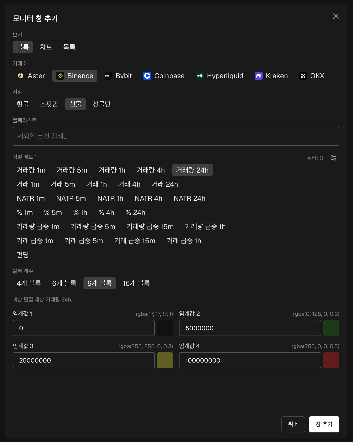This screenshot has width=353, height=442.
Task: Click the 임계값 3 value field
Action: 84,360
